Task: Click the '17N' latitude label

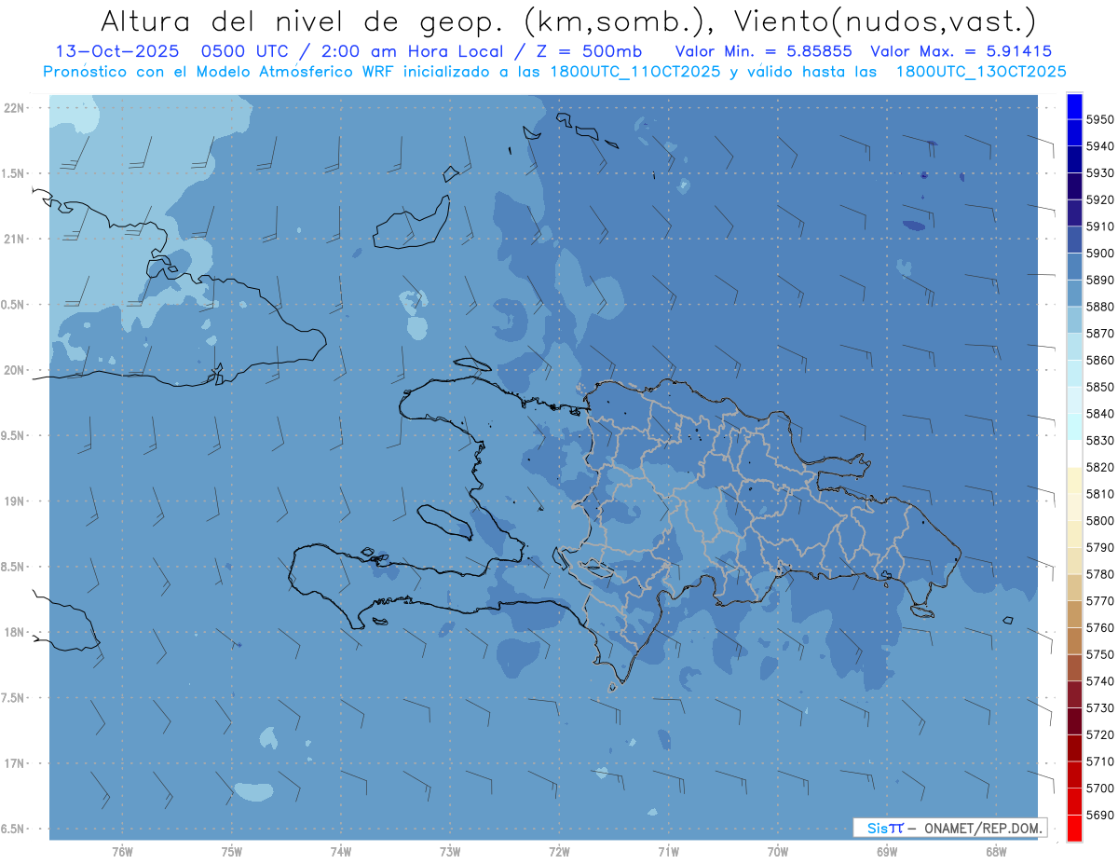Action: (x=14, y=763)
